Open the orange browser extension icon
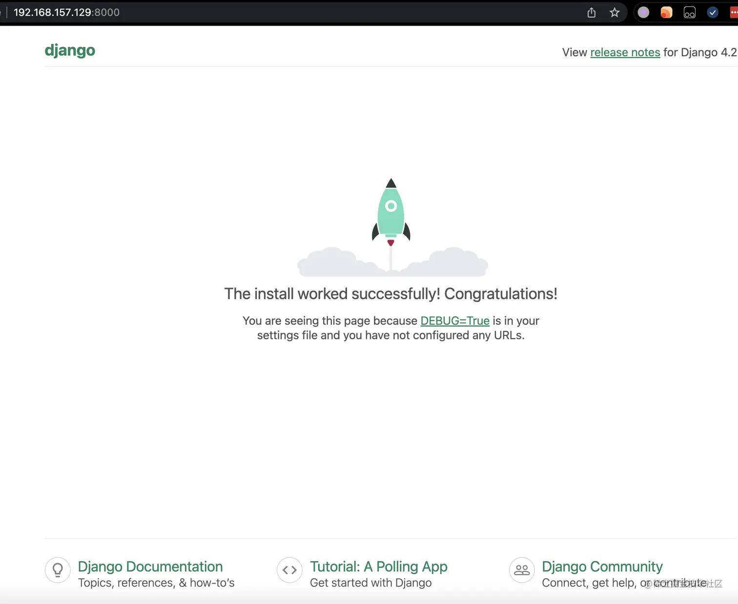The height and width of the screenshot is (604, 738). (666, 13)
